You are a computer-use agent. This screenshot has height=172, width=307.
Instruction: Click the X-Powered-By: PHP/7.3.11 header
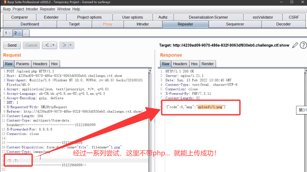(188, 94)
